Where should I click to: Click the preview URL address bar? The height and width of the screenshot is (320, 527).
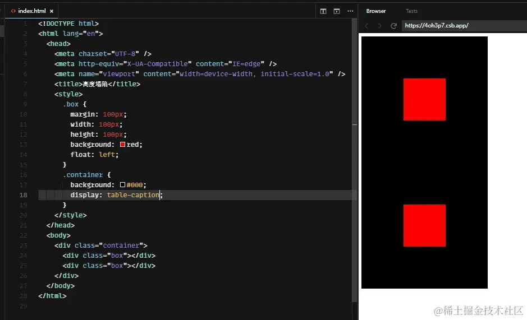point(464,26)
